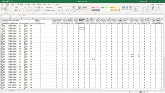
Task: Expand the Number format dropdown
Action: (69, 7)
